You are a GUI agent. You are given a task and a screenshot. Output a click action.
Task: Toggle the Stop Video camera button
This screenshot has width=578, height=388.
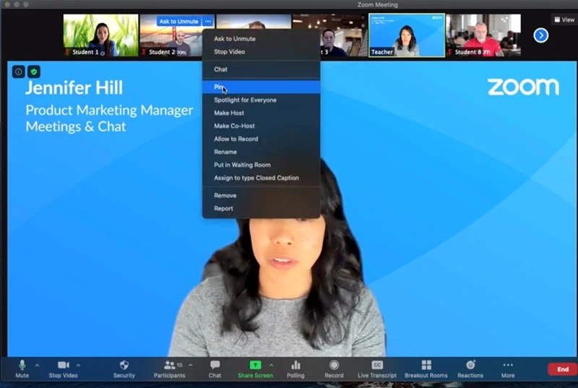coord(64,366)
